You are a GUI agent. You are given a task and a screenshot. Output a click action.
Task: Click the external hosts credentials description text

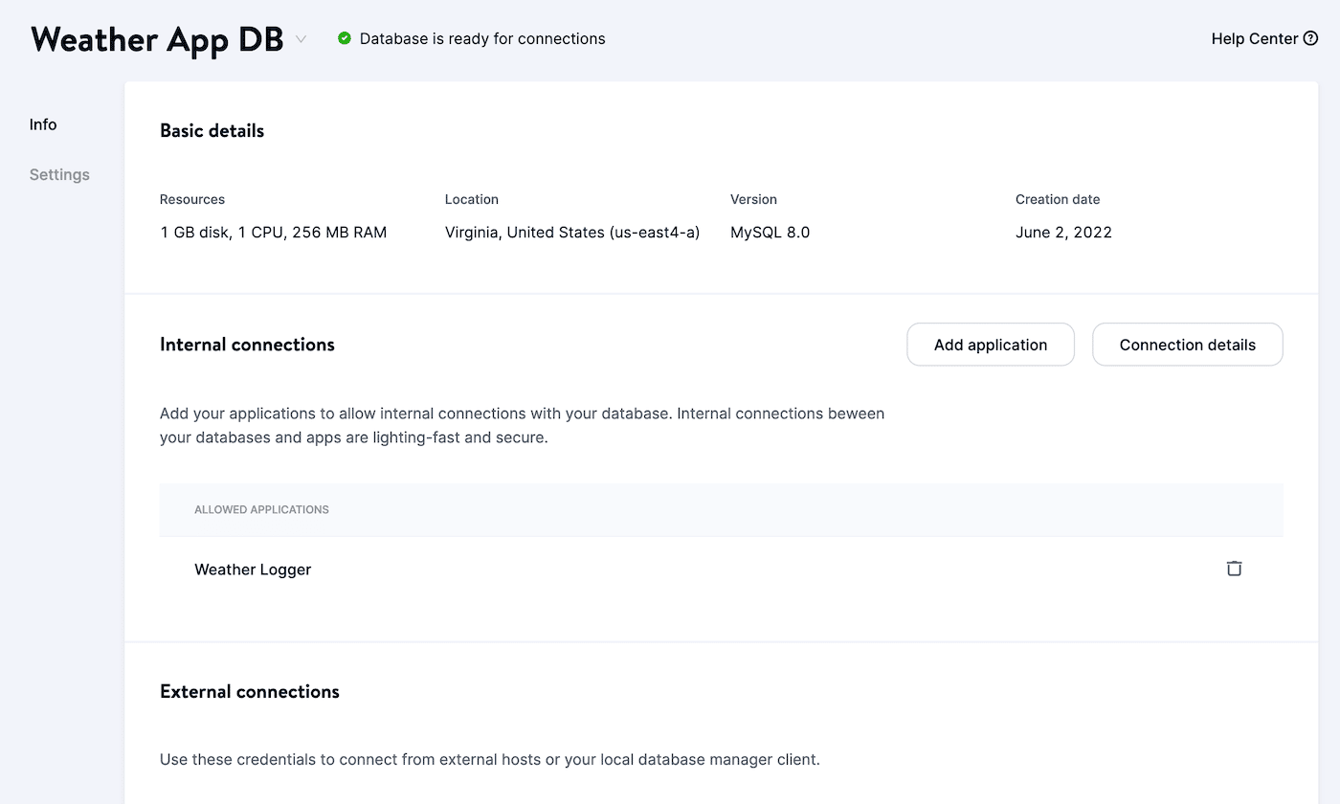coord(490,760)
